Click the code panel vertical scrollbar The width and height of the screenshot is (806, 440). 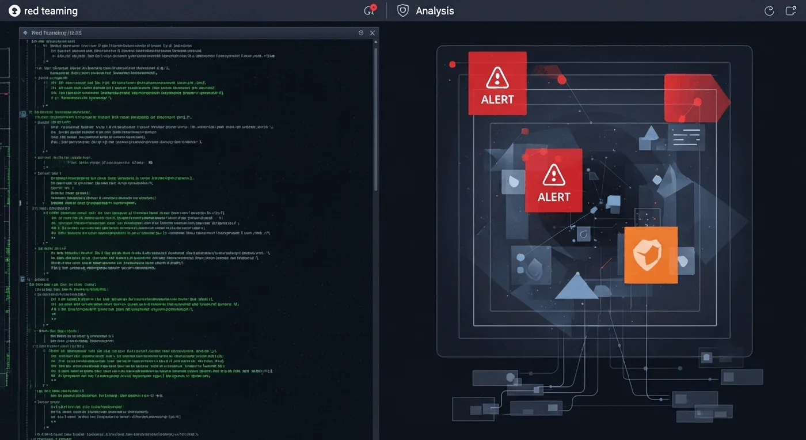[376, 120]
